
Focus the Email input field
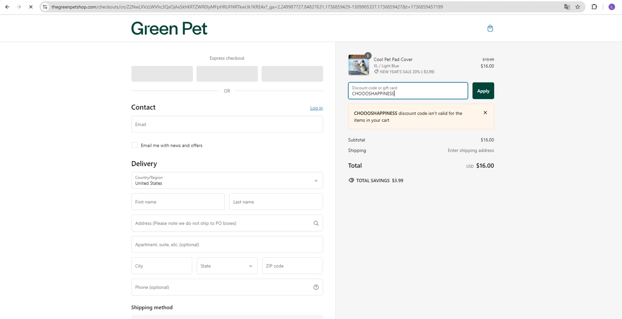point(227,124)
